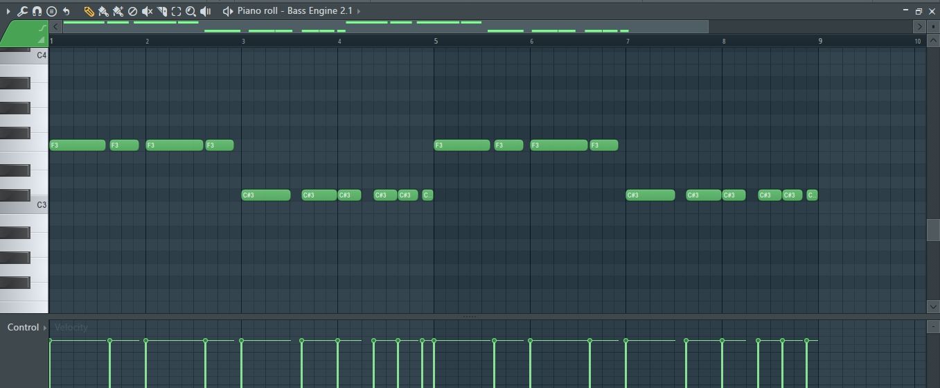Select the Mute speaker tool
940x388 pixels.
pos(147,11)
